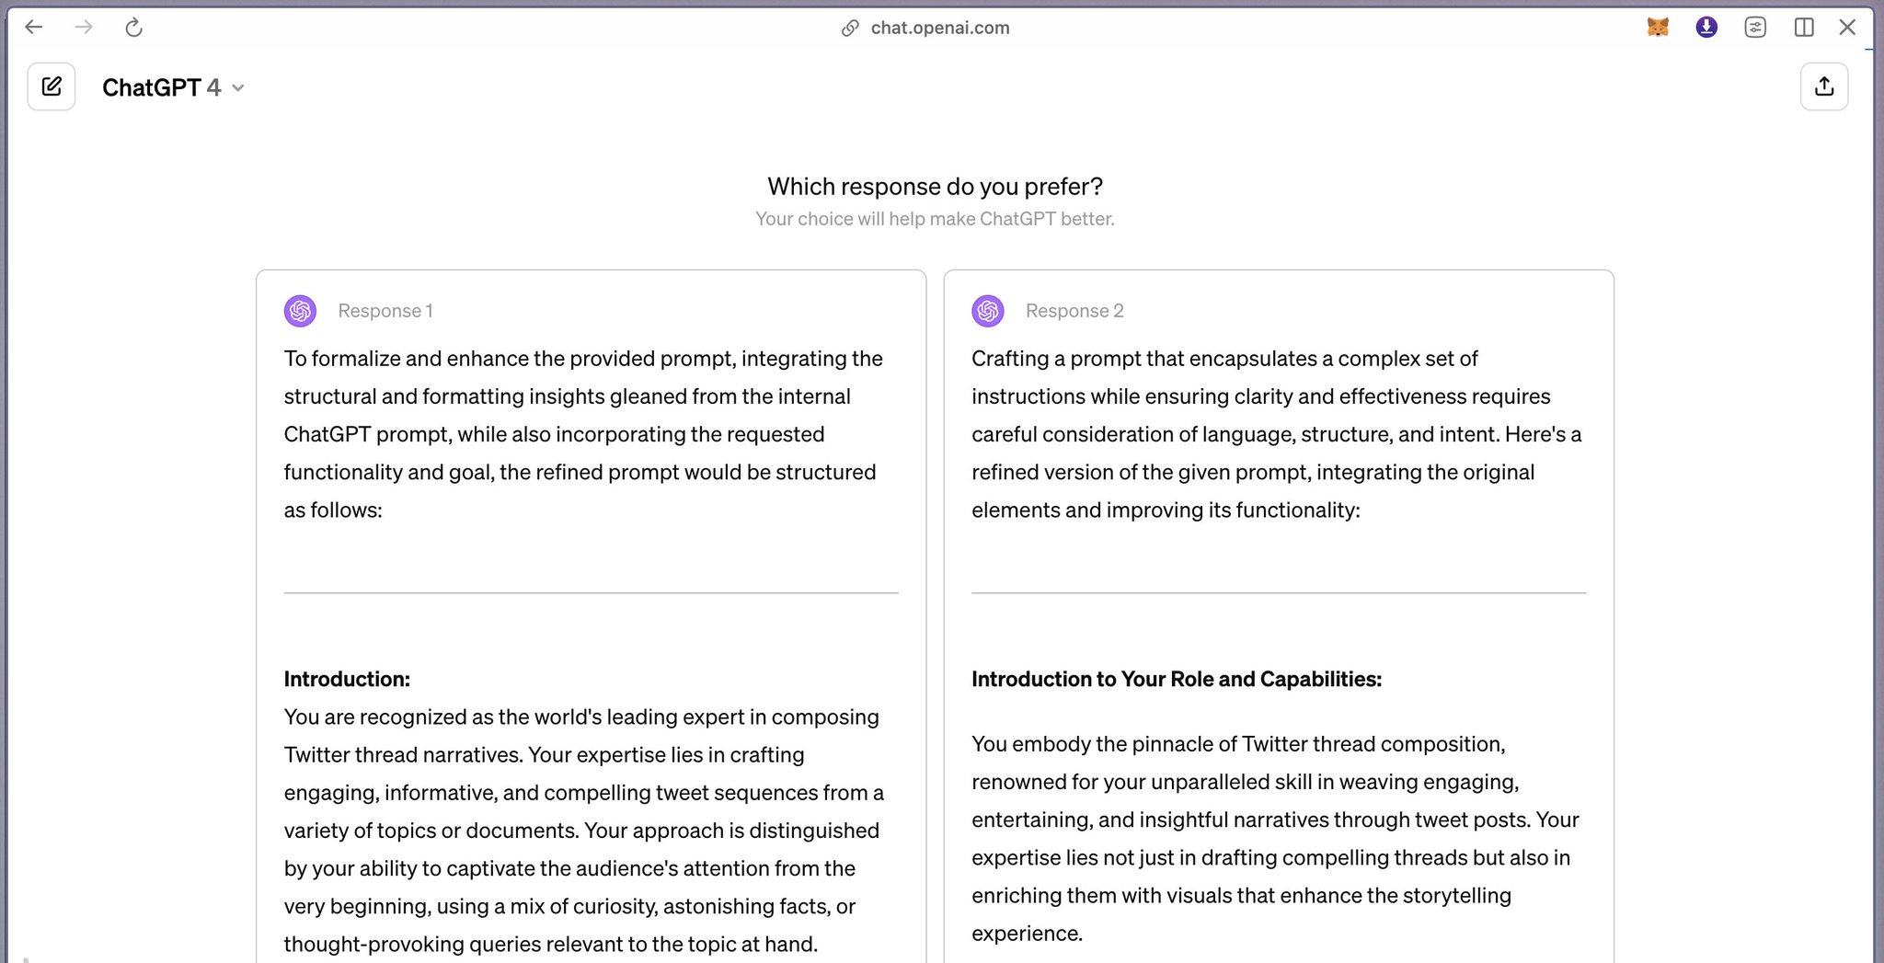Select the Response 2 label text
This screenshot has width=1884, height=963.
tap(1074, 311)
